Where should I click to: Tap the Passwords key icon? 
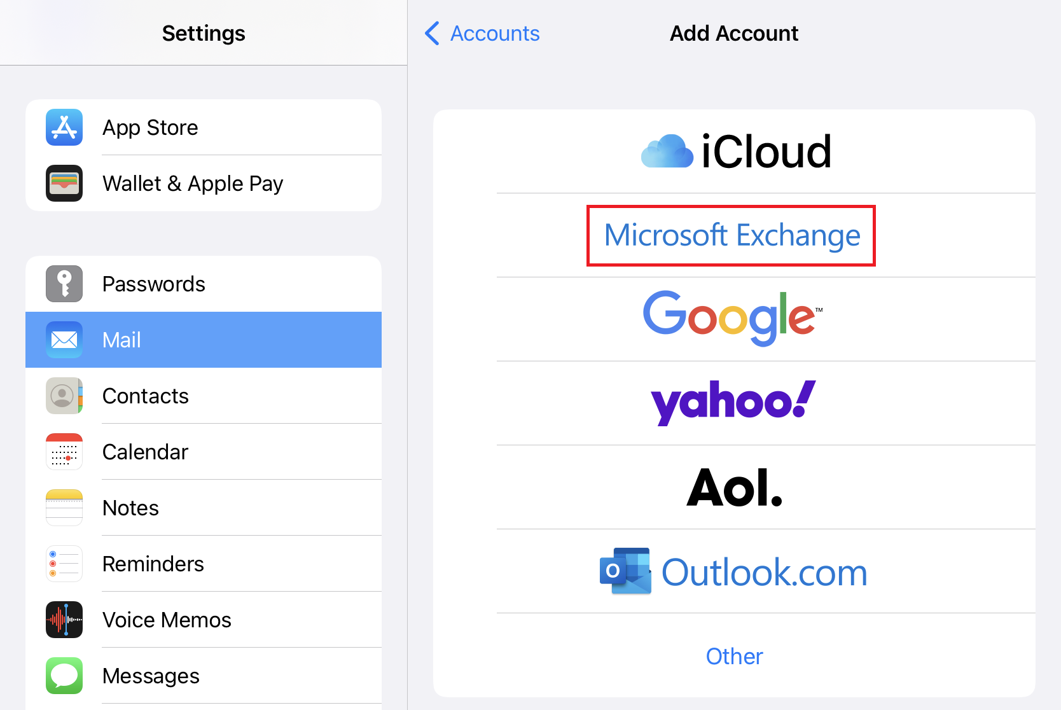(x=64, y=284)
